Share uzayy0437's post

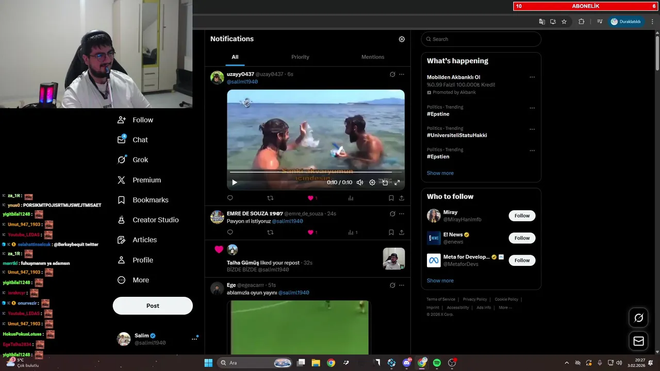click(402, 198)
